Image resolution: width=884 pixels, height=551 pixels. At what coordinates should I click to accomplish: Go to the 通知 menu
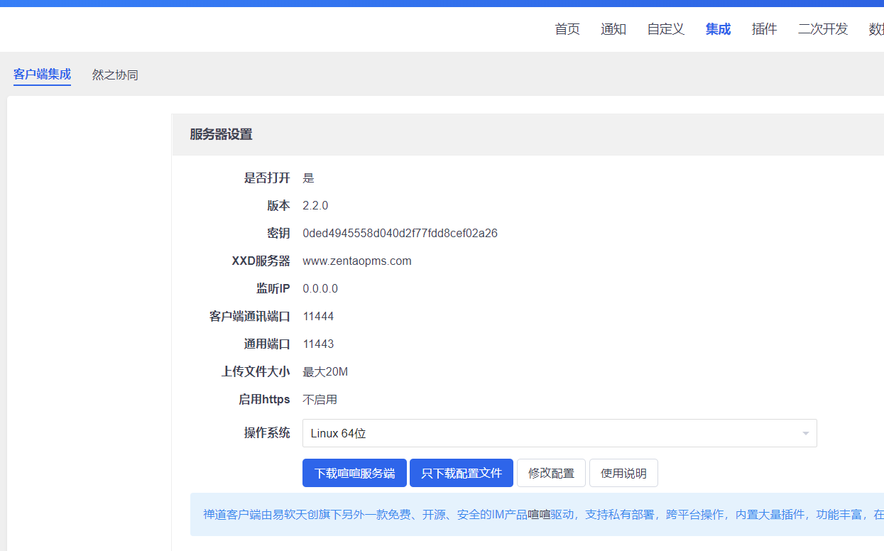(613, 29)
